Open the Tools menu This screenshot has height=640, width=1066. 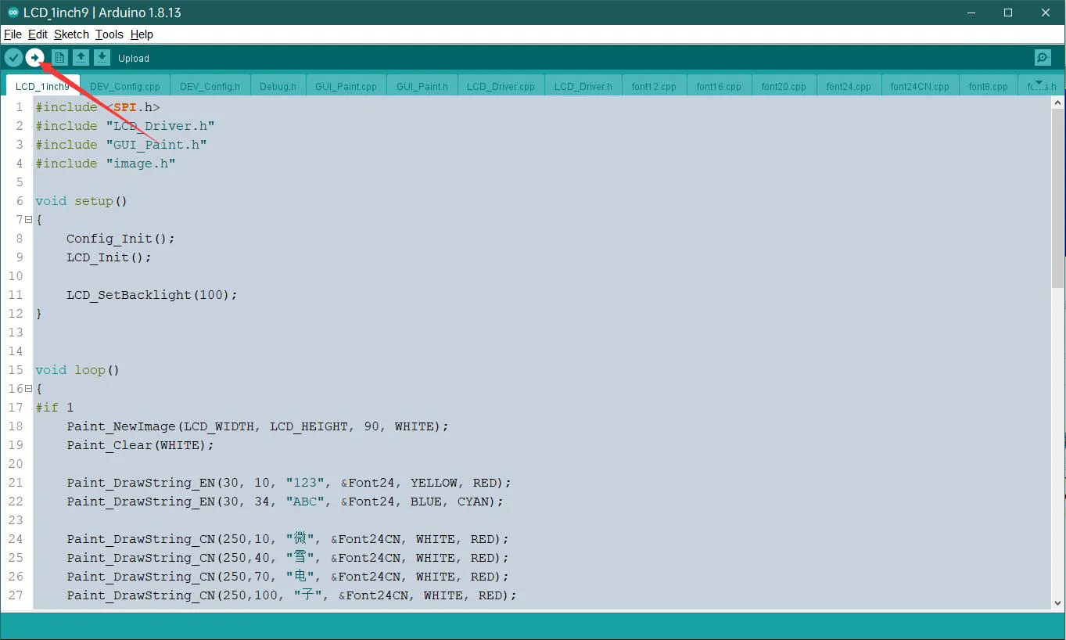pos(109,34)
